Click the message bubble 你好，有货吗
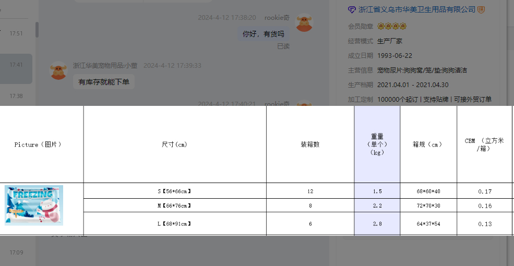514x266 pixels. point(264,34)
